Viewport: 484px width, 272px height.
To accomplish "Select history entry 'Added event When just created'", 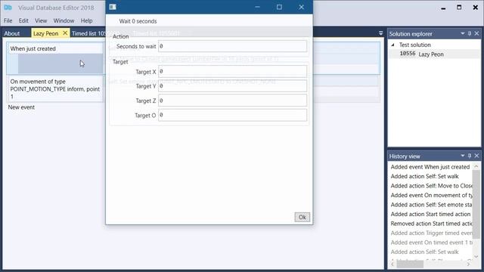I will click(430, 167).
